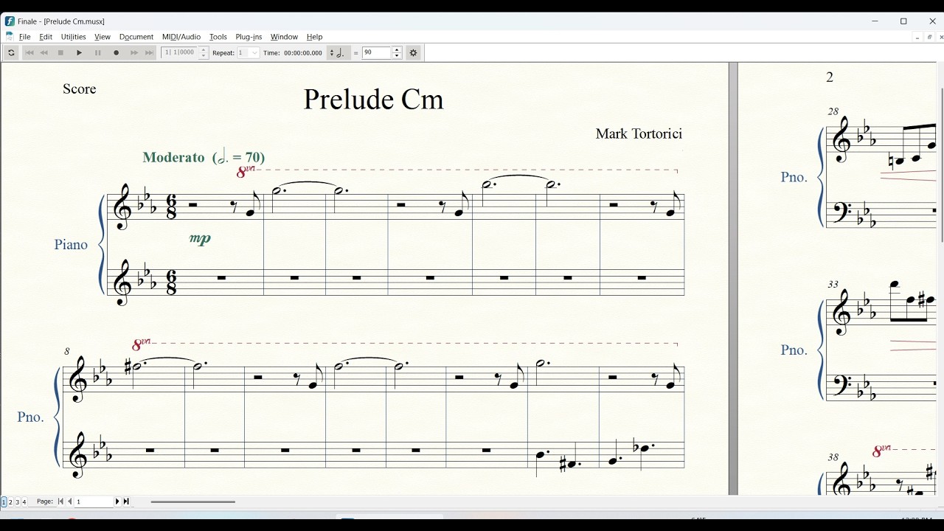Open the Window menu

point(284,37)
